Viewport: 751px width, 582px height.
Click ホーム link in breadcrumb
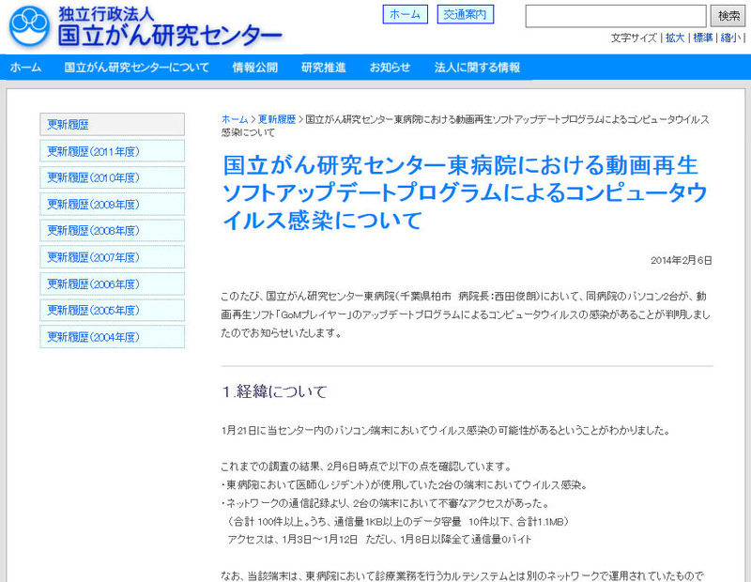[x=235, y=119]
